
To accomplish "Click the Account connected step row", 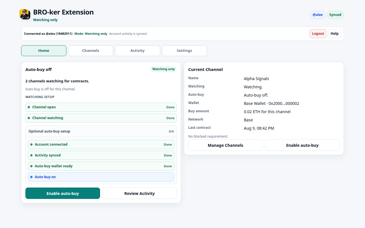I will pyautogui.click(x=101, y=144).
